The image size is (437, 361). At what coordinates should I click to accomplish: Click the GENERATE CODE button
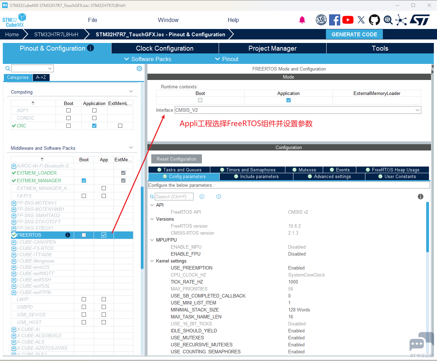tap(354, 34)
